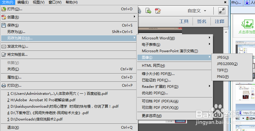Choose 可归档 PDF (PDF/A)(A)
This screenshot has width=255, height=131.
click(175, 101)
